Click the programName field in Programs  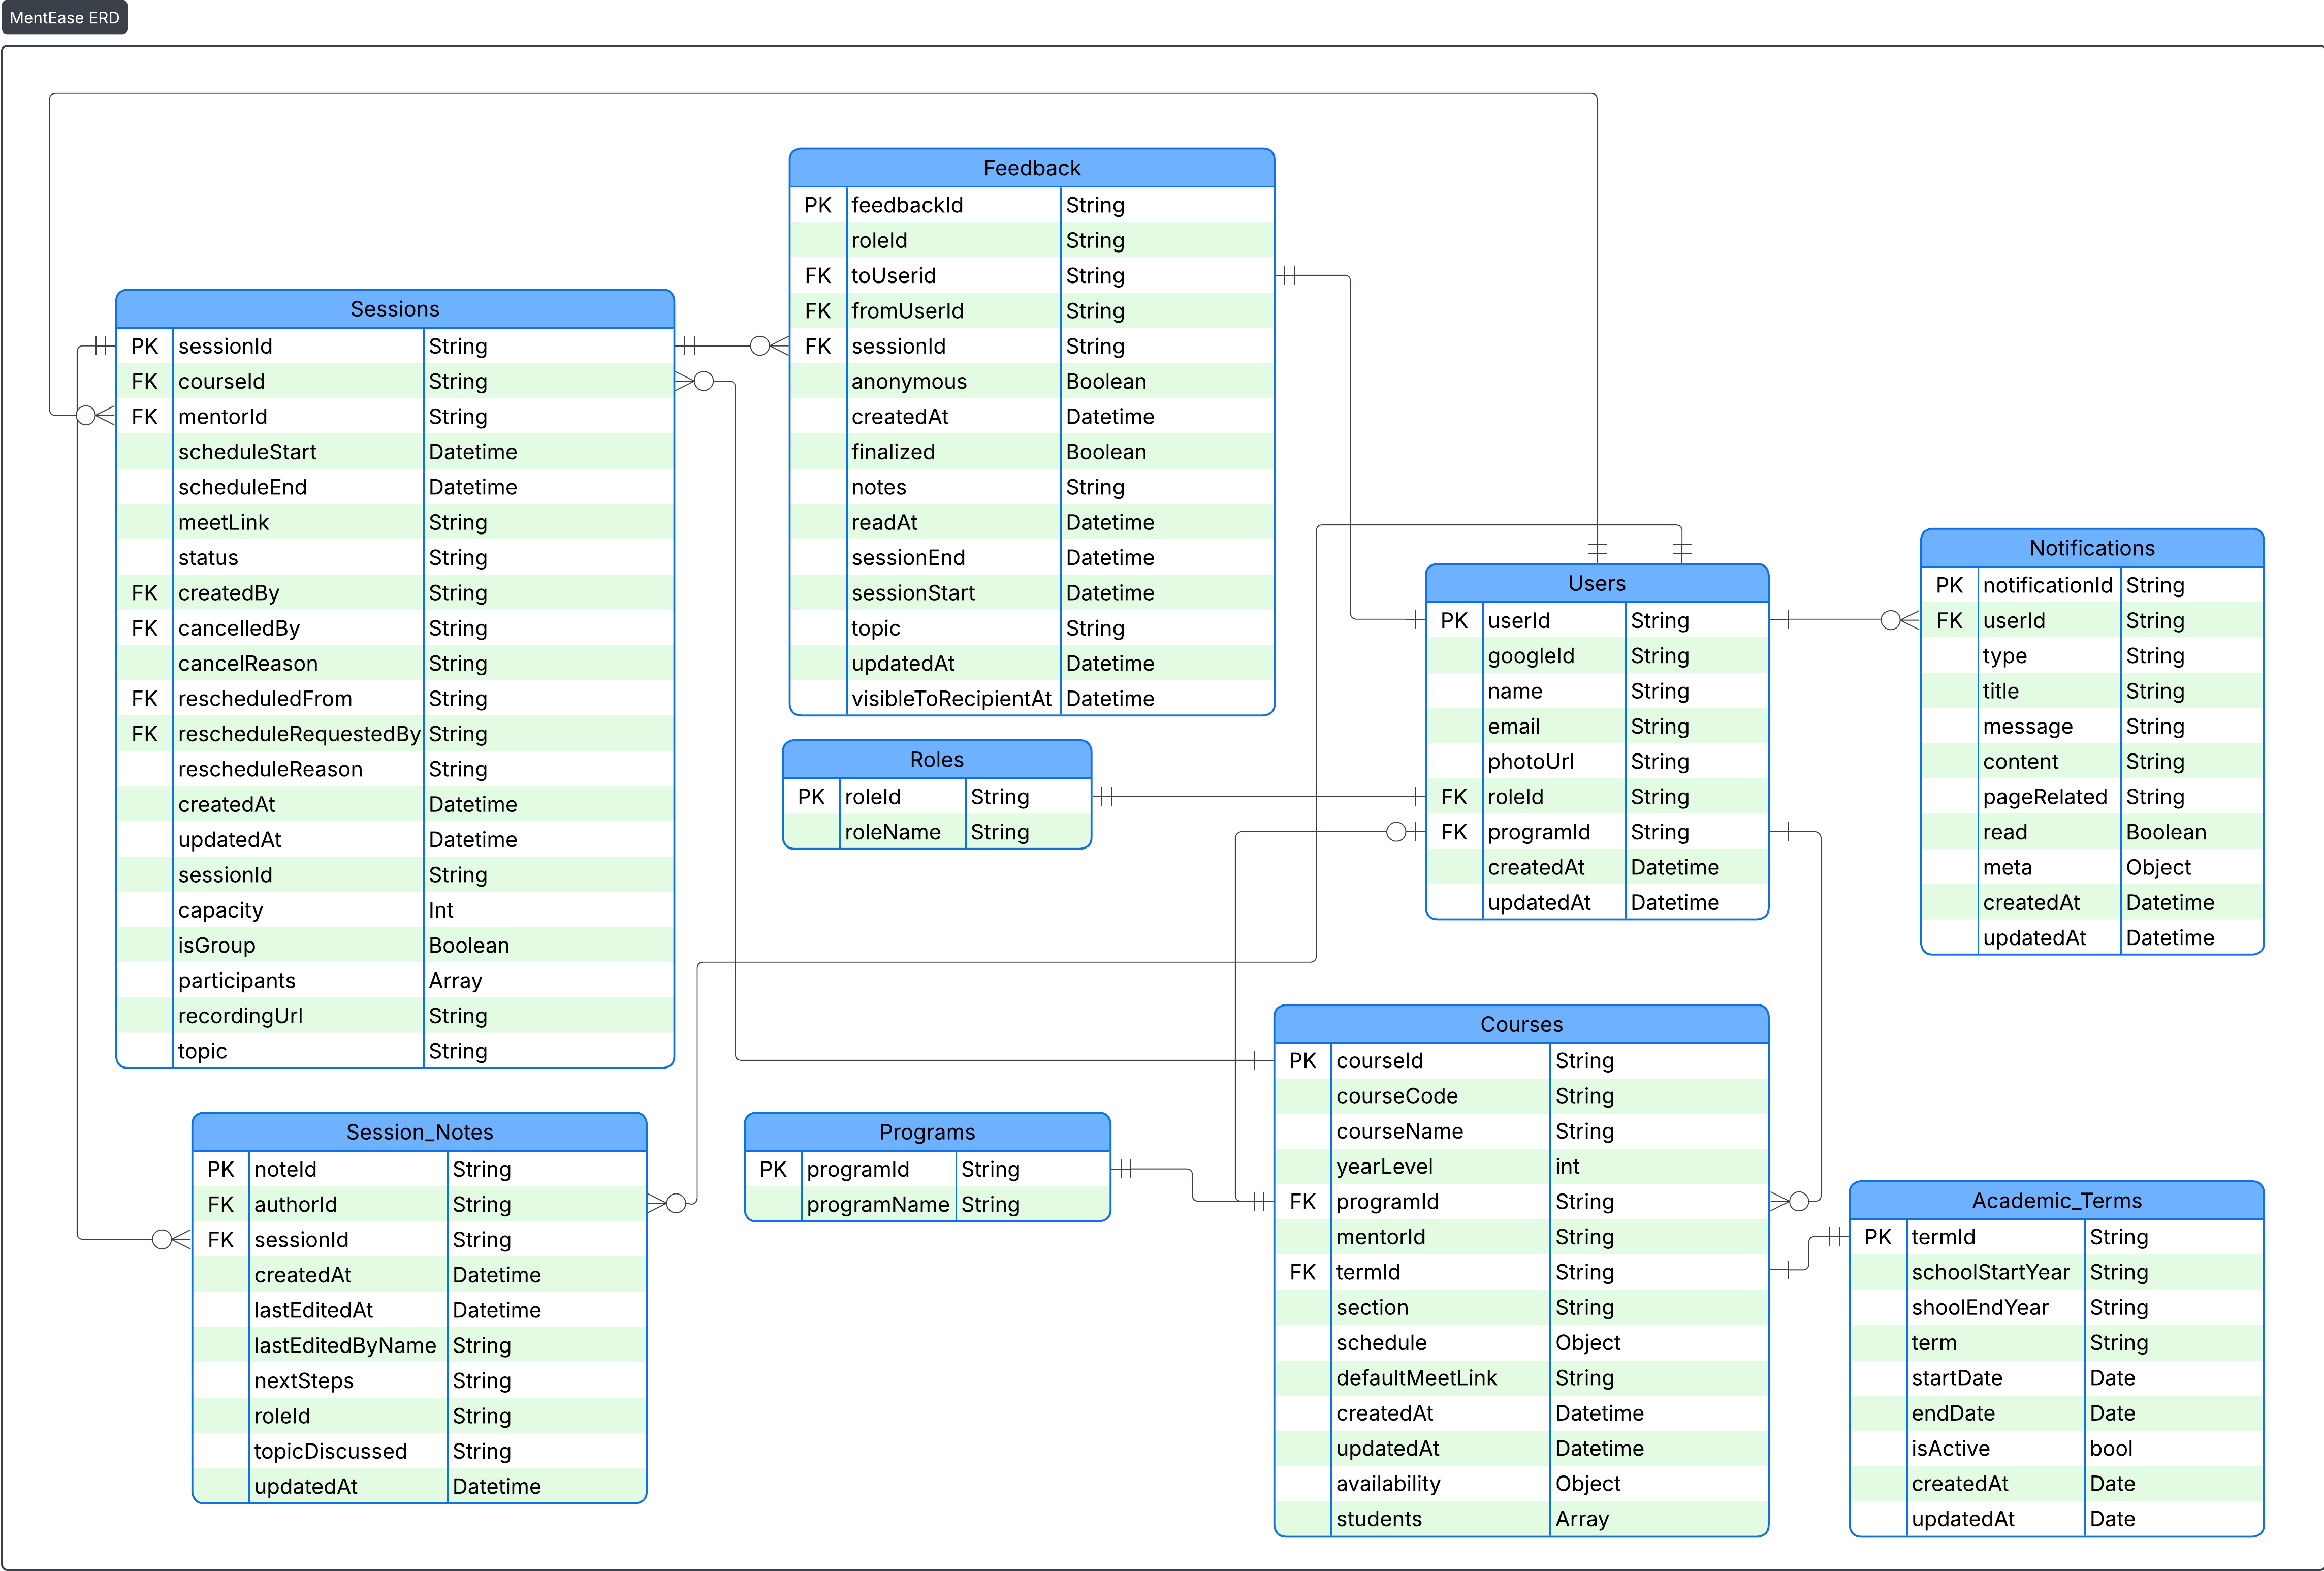[877, 1205]
